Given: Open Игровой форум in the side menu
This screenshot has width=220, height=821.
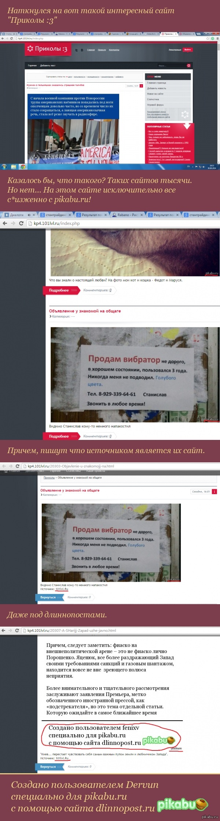Looking at the screenshot, I should click(x=155, y=105).
